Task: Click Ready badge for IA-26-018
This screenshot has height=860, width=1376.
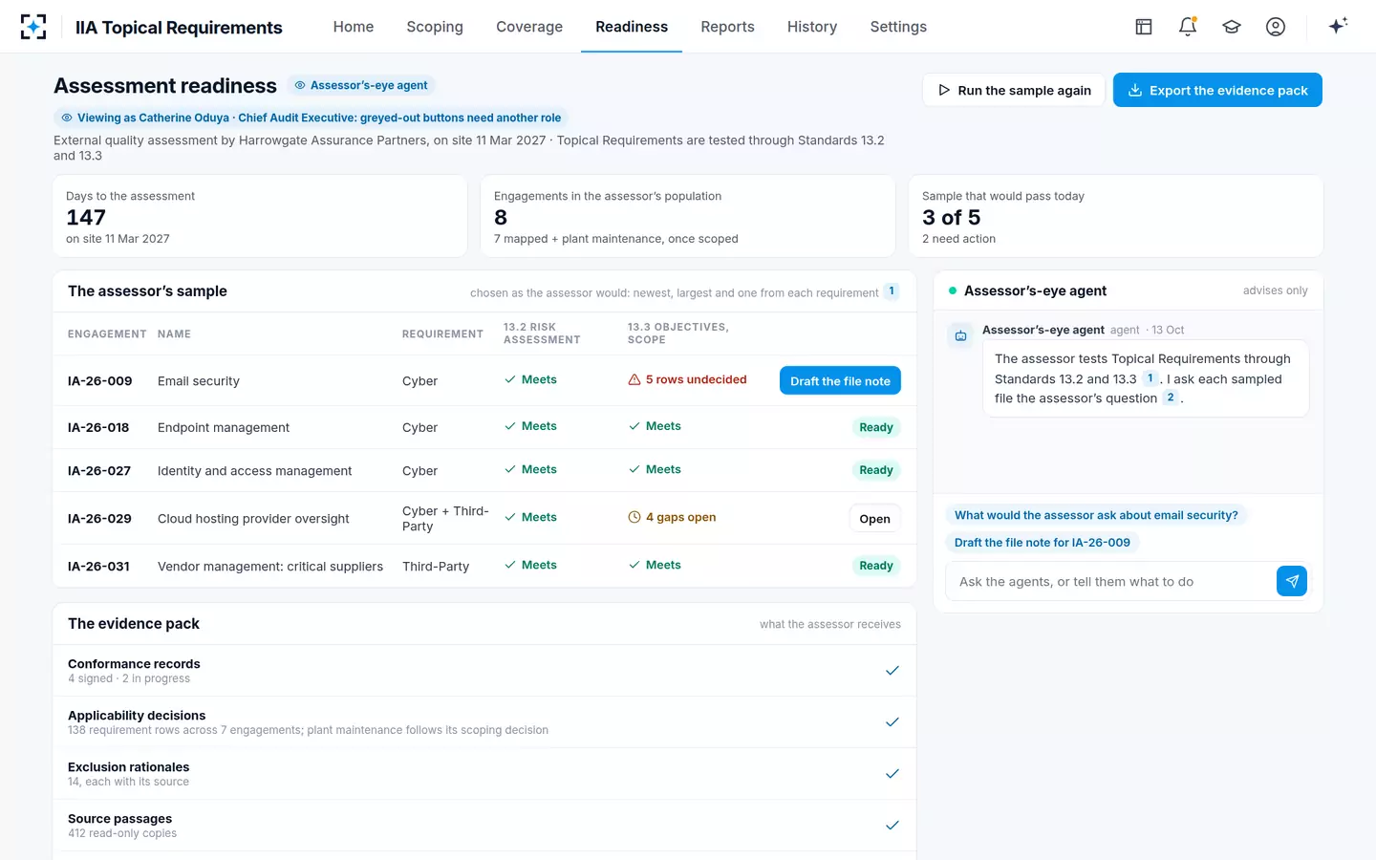Action: [x=876, y=427]
